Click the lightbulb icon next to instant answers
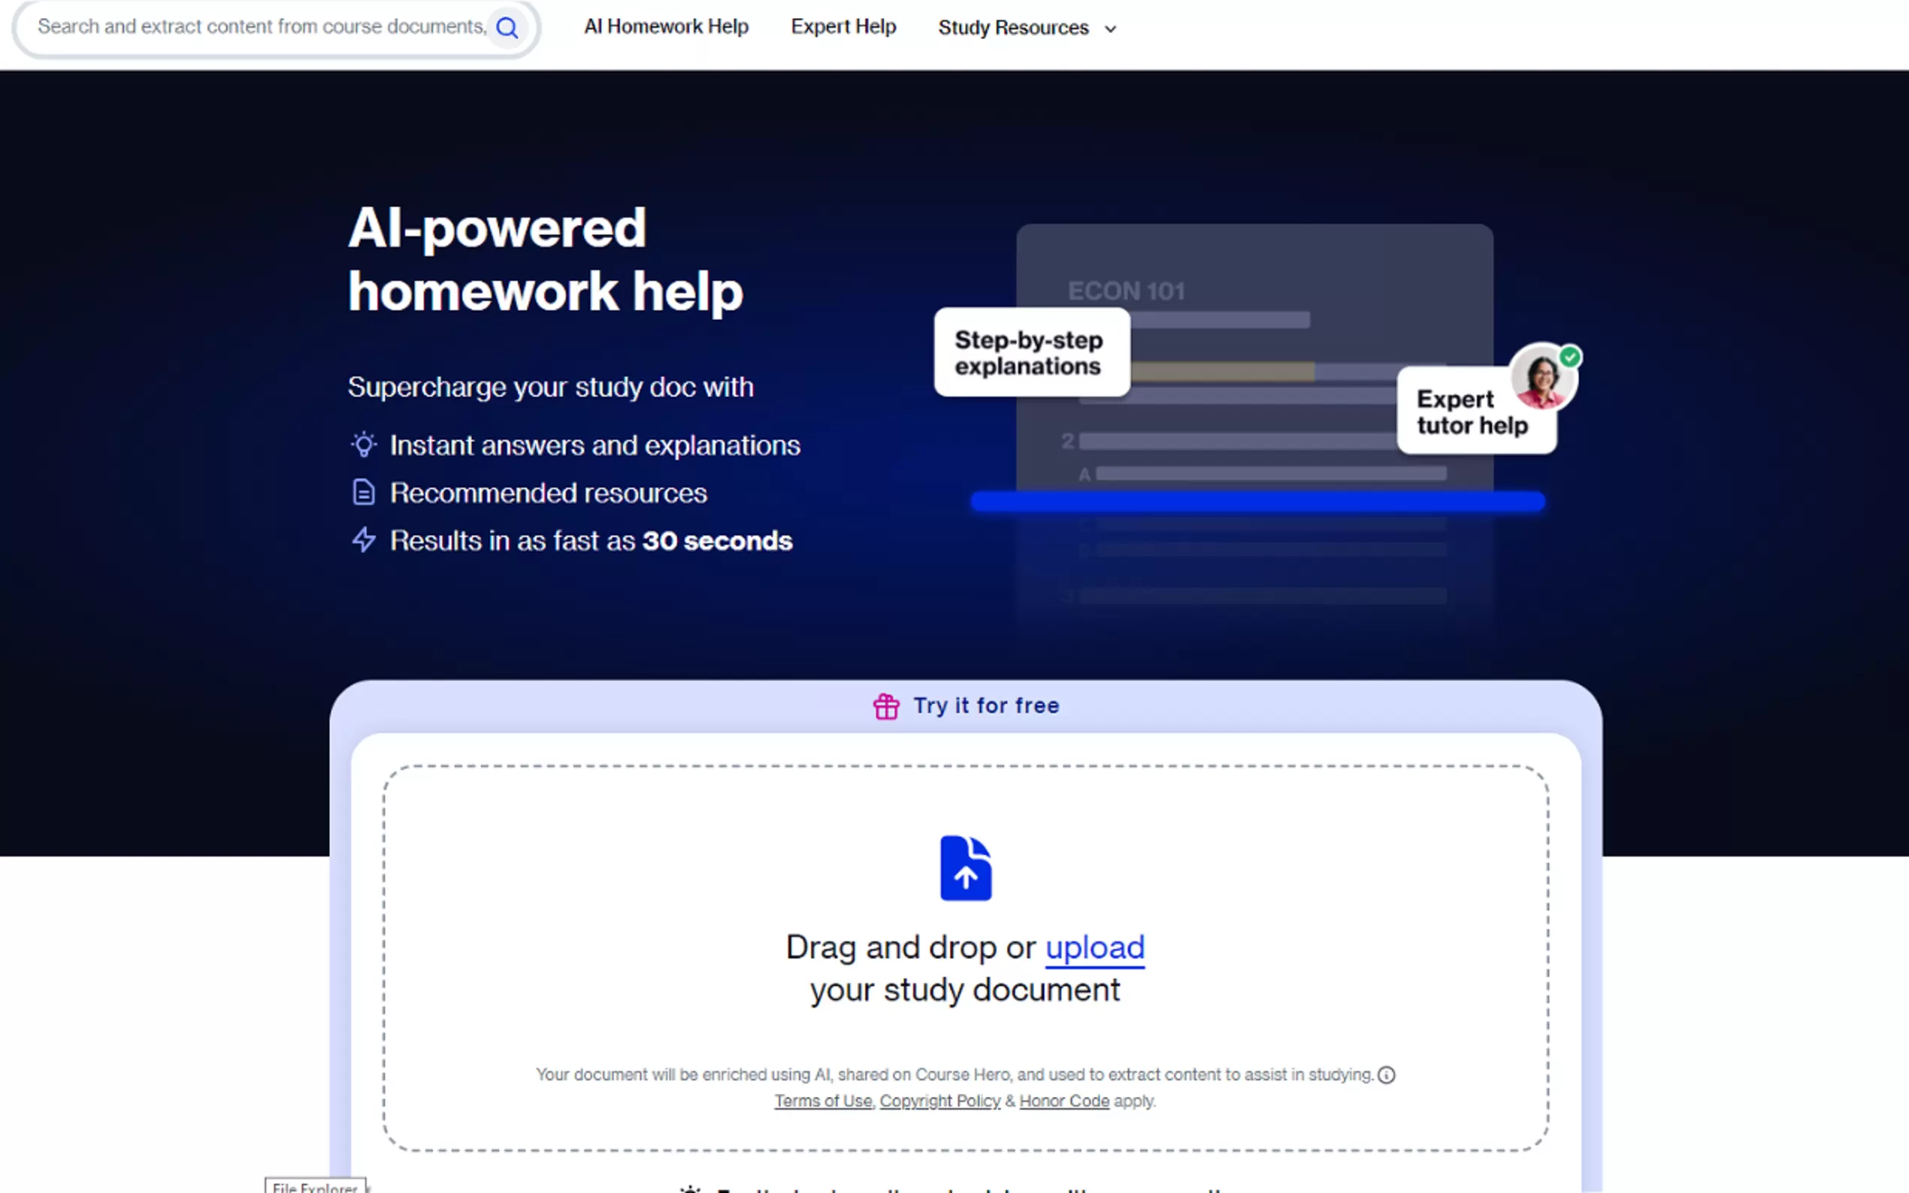This screenshot has width=1909, height=1193. 363,444
